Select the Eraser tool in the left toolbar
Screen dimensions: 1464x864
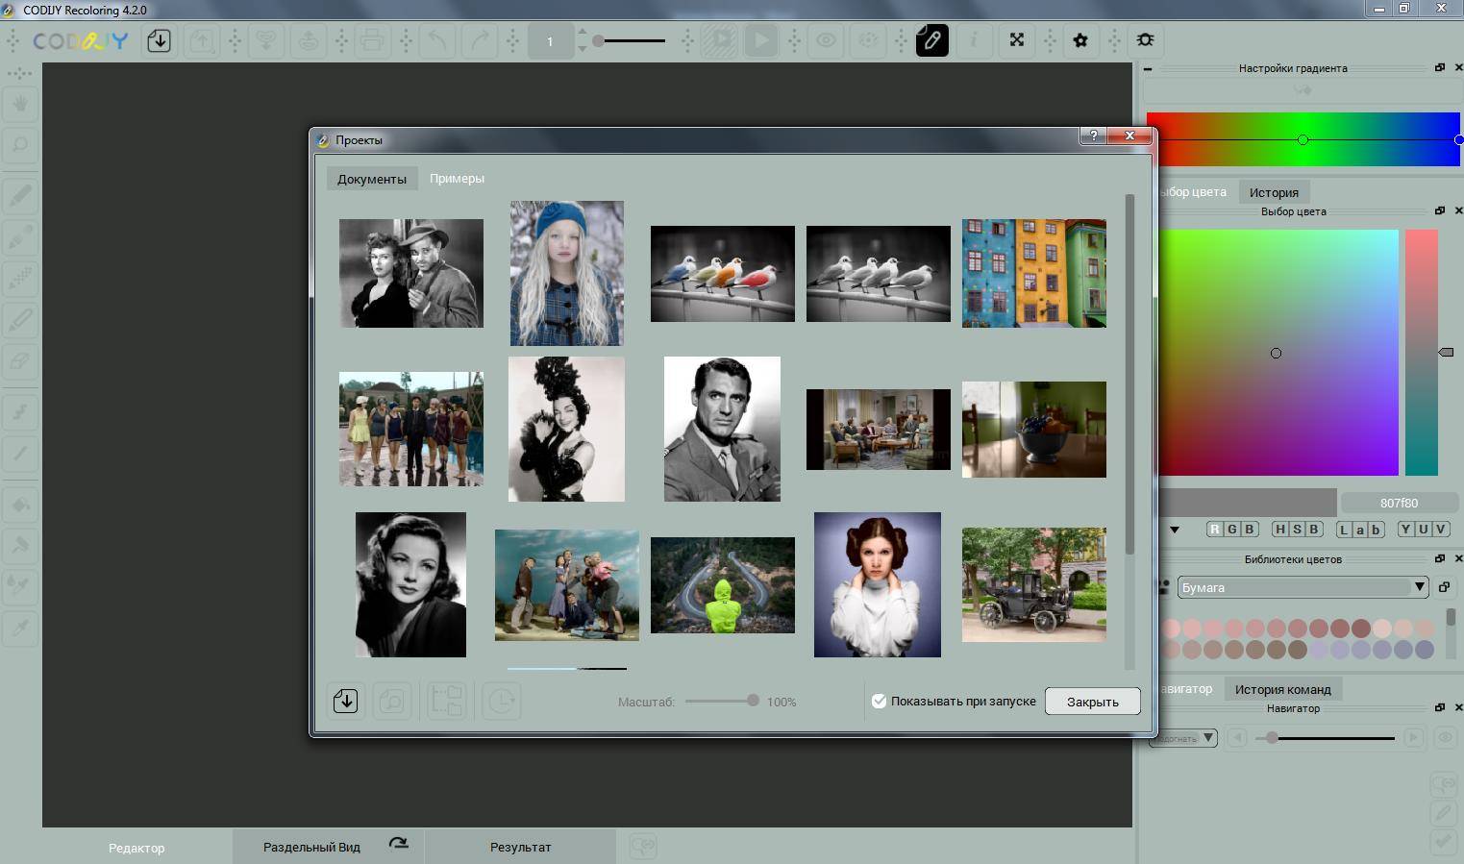20,360
